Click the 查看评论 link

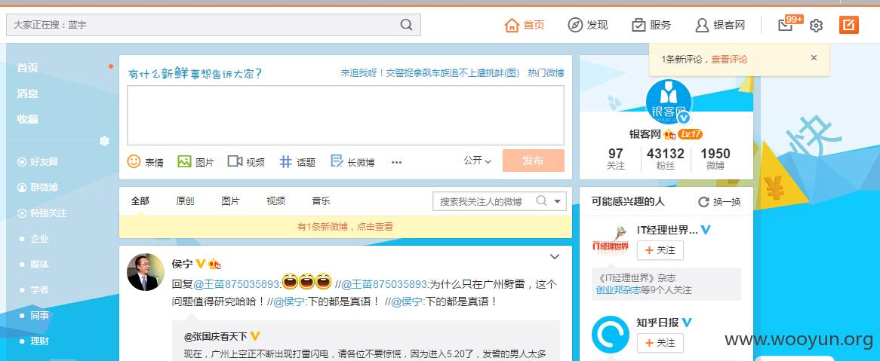tap(729, 60)
